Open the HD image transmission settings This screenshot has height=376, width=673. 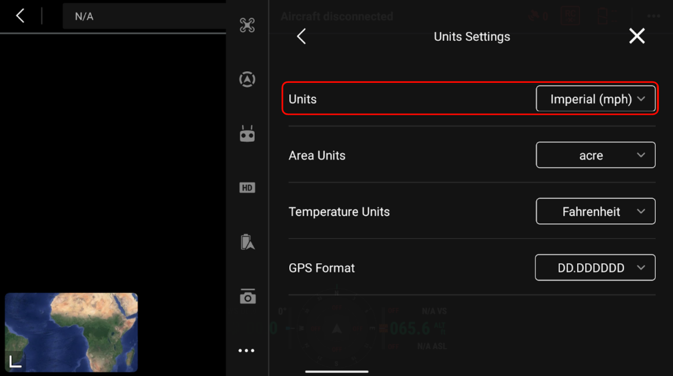pyautogui.click(x=247, y=188)
